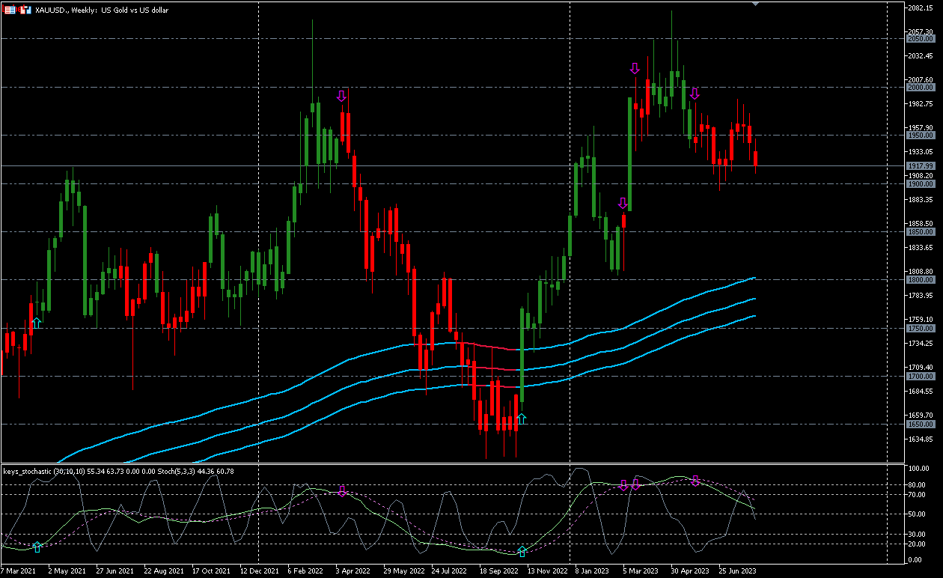Screen dimensions: 943x578
Task: Click the '29 May 2022' date on the time axis
Action: pyautogui.click(x=403, y=571)
